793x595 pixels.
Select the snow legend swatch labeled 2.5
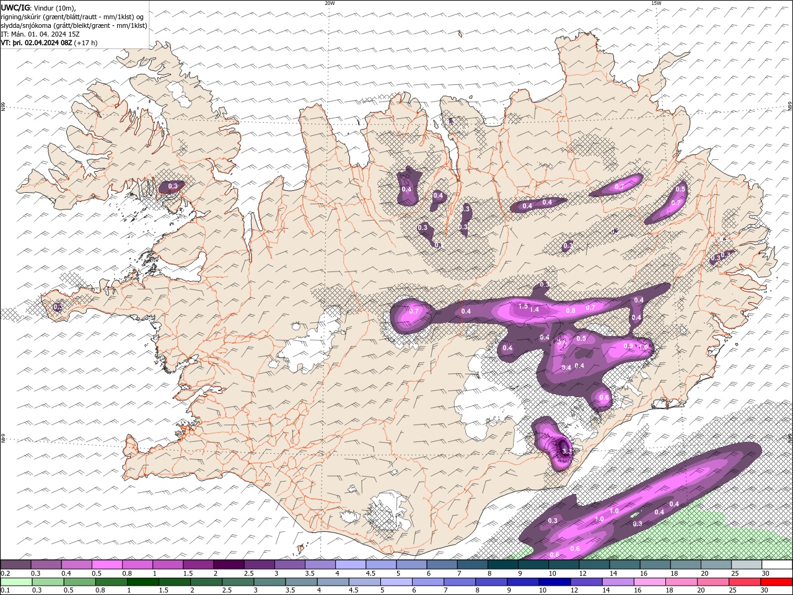coord(259,565)
